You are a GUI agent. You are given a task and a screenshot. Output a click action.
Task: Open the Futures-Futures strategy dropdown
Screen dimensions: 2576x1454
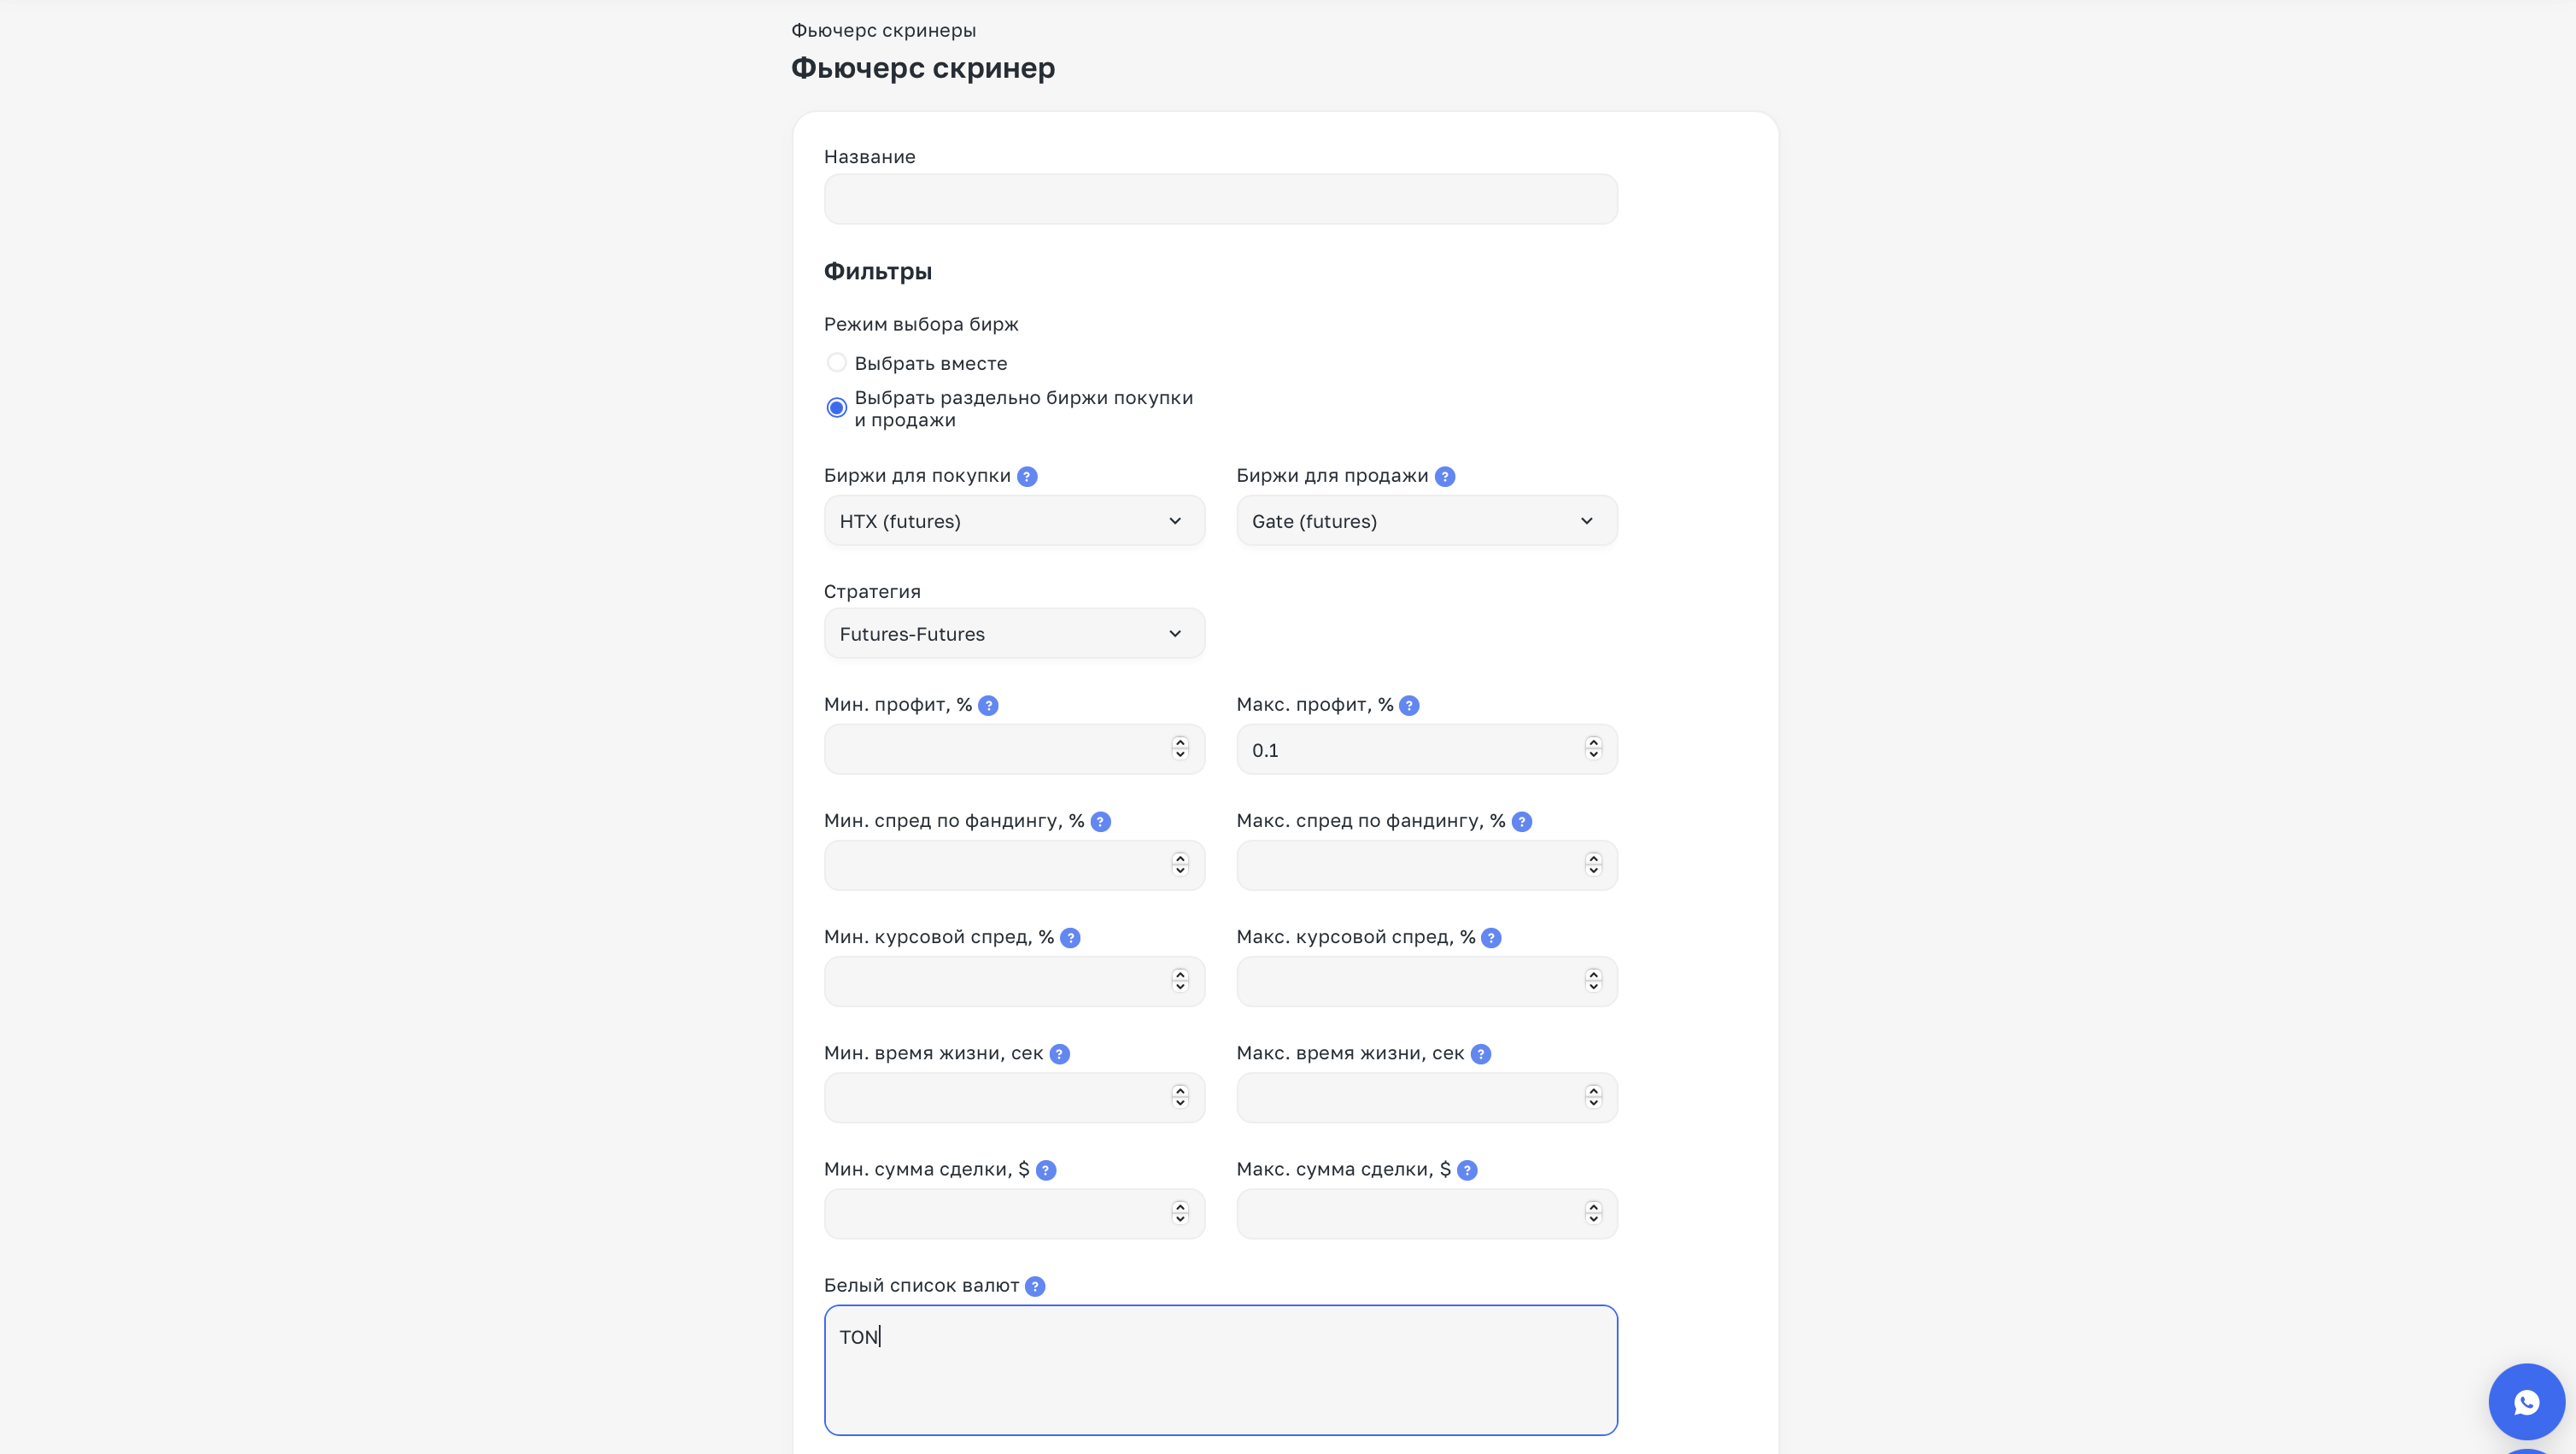click(x=1014, y=634)
